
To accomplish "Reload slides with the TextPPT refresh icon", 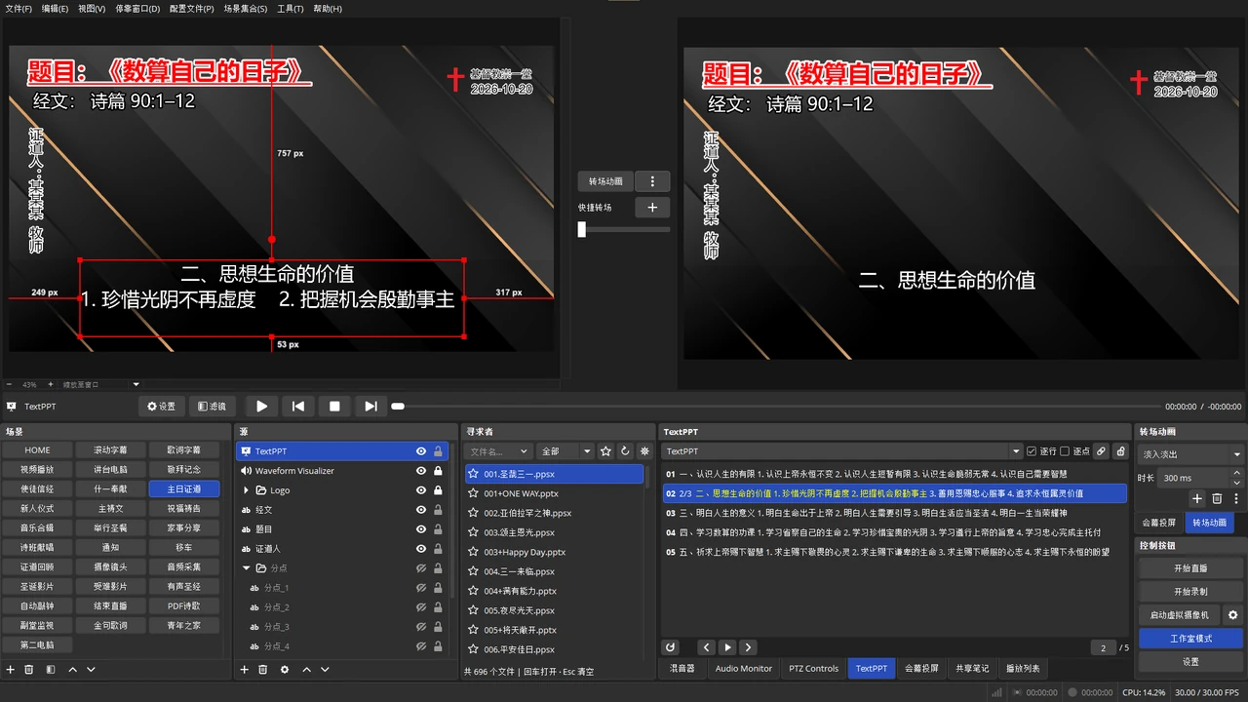I will (x=670, y=647).
